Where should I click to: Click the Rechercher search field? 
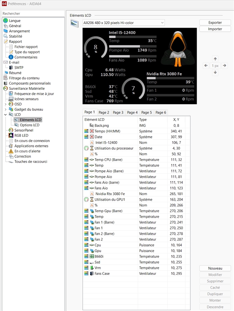pos(33,14)
